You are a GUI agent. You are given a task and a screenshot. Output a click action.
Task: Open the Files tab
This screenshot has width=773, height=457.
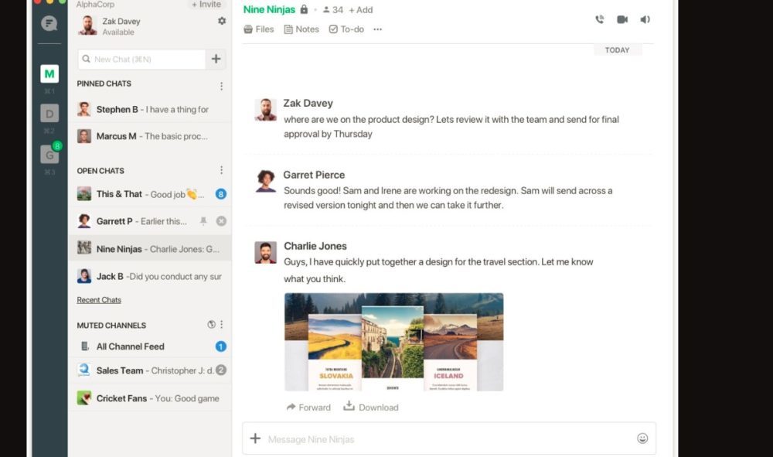258,29
